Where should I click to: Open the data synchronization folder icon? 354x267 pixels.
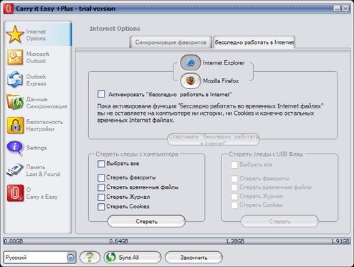(15, 103)
